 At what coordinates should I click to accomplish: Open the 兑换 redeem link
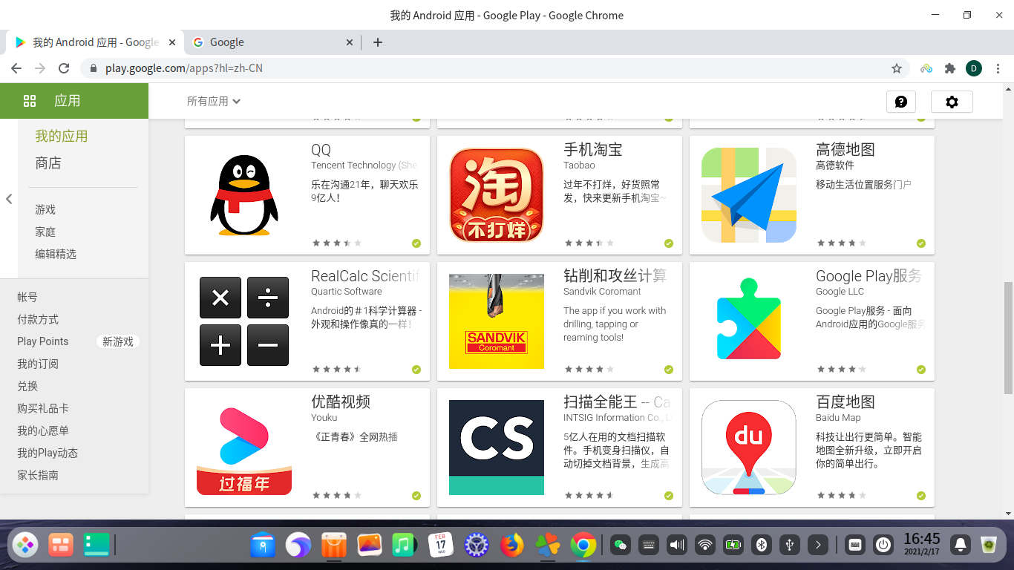[27, 386]
